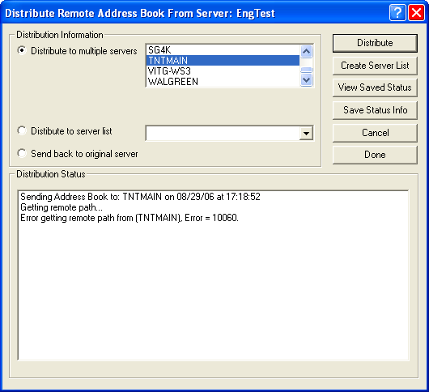This screenshot has height=392, width=429.
Task: Select TNTMAIN in the server list
Action: point(223,61)
